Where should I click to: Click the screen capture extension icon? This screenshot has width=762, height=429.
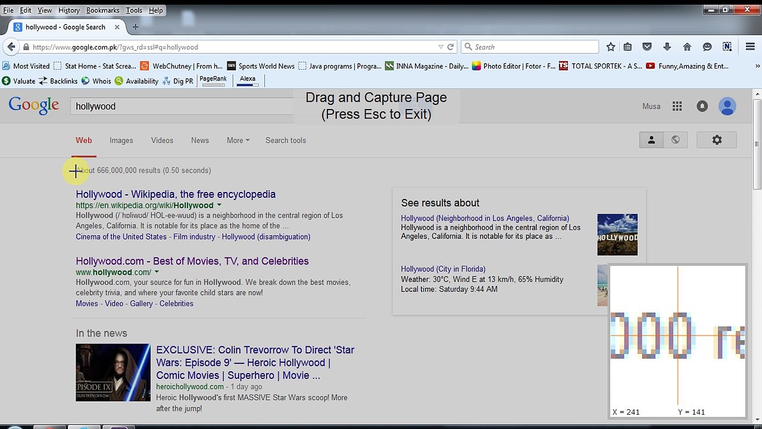coord(727,47)
